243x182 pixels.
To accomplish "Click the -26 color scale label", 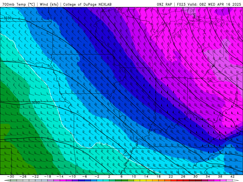I will pos(23,177).
